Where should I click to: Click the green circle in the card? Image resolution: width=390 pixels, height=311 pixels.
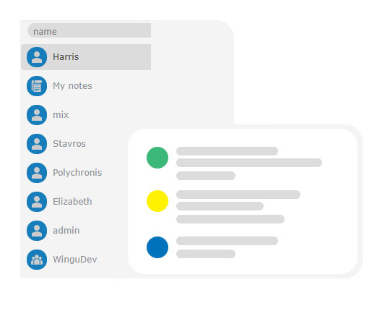(x=157, y=158)
